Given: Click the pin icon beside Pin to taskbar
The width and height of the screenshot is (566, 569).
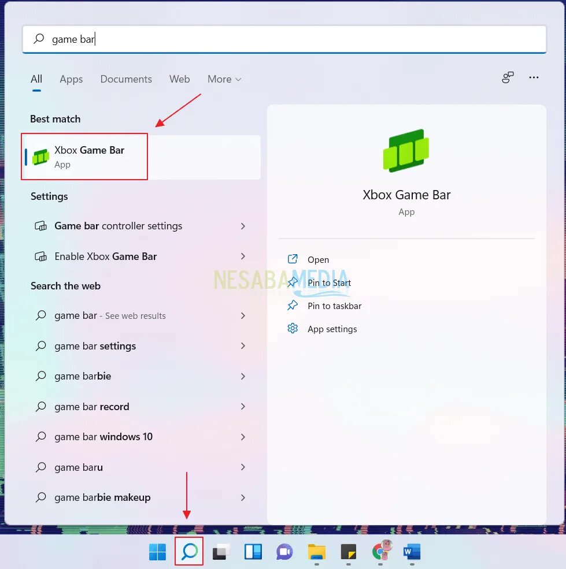Looking at the screenshot, I should point(293,306).
